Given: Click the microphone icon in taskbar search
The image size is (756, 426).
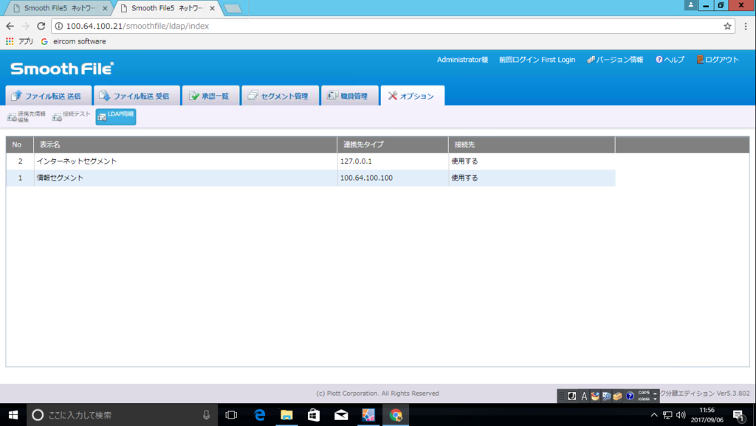Looking at the screenshot, I should click(x=207, y=414).
